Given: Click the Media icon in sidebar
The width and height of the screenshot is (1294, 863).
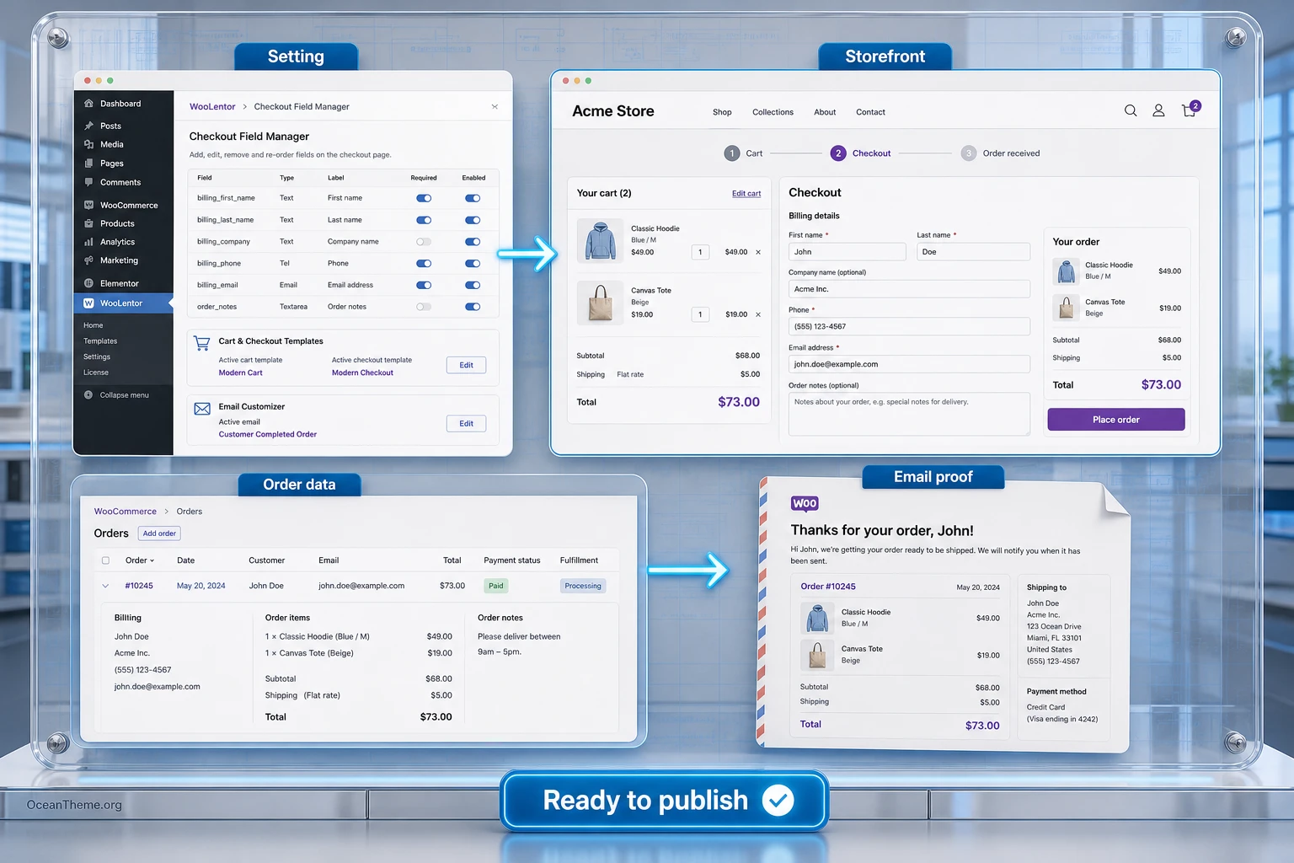Looking at the screenshot, I should coord(88,144).
